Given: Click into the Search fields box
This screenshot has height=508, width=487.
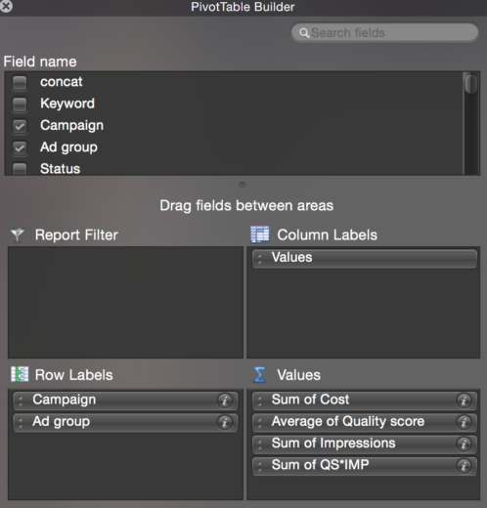Looking at the screenshot, I should (384, 32).
